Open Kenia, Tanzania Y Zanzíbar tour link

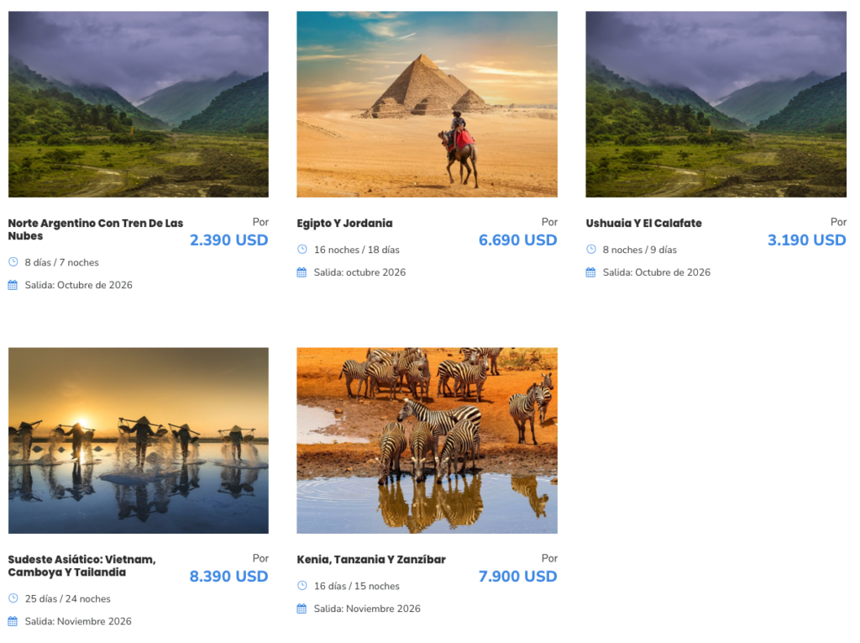tap(371, 560)
